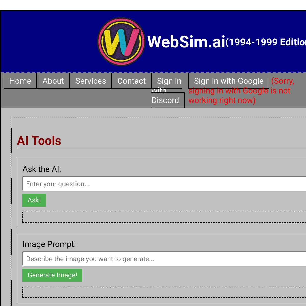Viewport: 306px width, 306px height.
Task: Click the WebSim.ai site title text
Action: pos(186,42)
